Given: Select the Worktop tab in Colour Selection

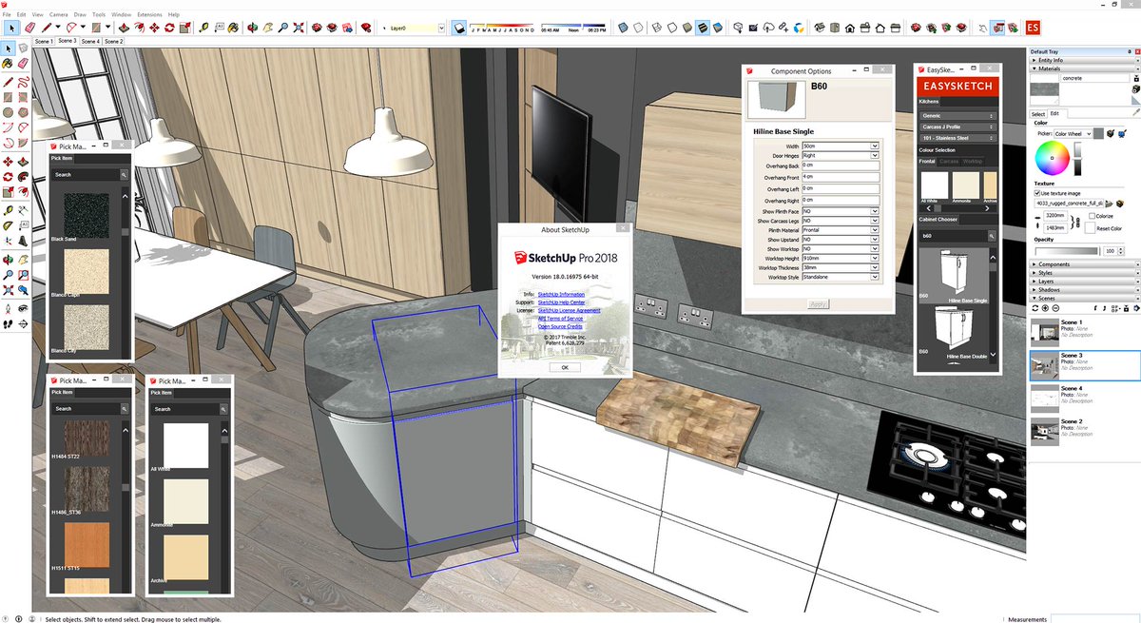Looking at the screenshot, I should [x=973, y=162].
